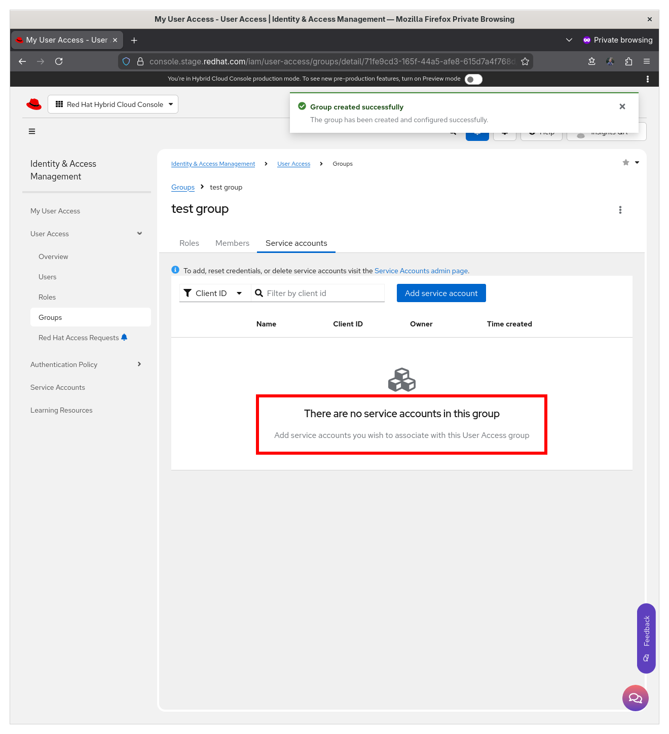Click the browser address bar URL
Screen dimensions: 669x734
[x=332, y=61]
